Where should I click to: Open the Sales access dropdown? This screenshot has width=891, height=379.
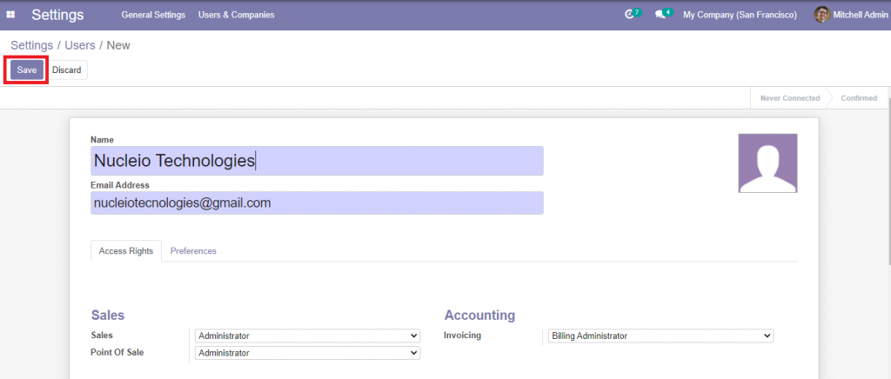(x=307, y=336)
